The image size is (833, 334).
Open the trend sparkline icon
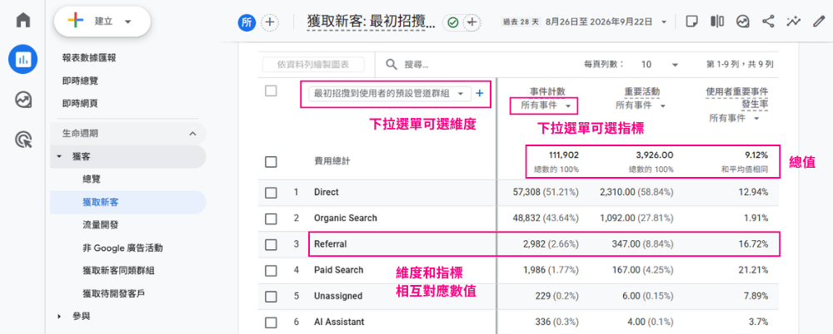click(794, 22)
